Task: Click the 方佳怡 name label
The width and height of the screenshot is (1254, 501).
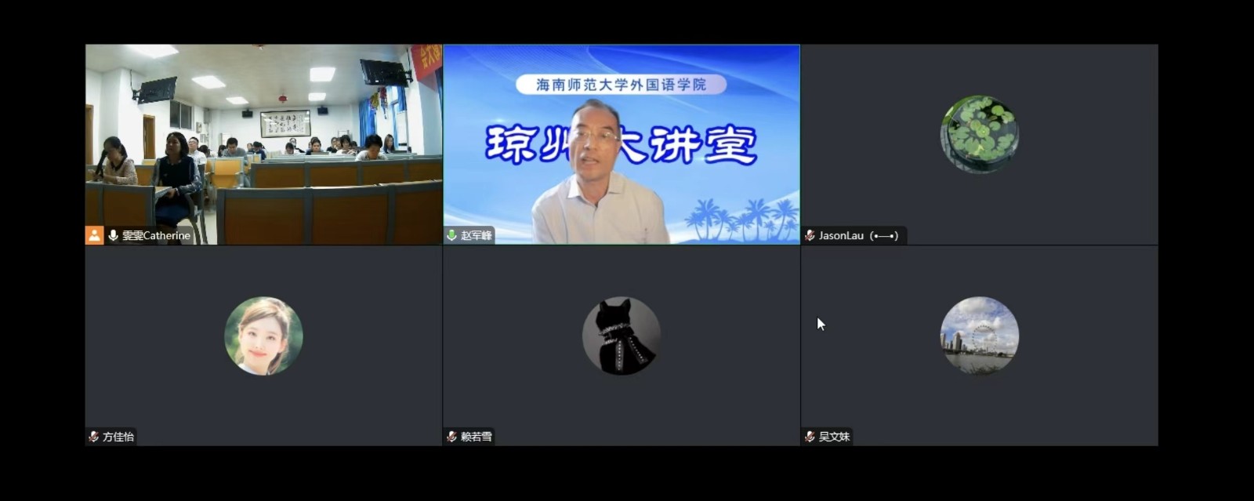Action: 118,437
